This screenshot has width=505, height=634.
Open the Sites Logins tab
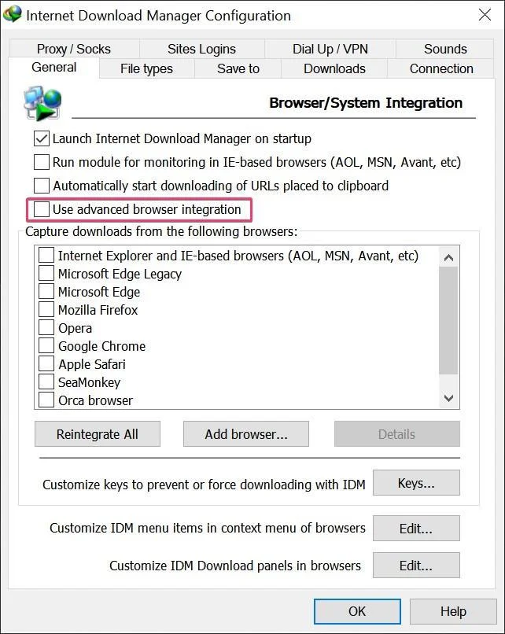201,49
